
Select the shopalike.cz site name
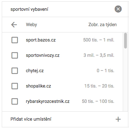point(38,86)
